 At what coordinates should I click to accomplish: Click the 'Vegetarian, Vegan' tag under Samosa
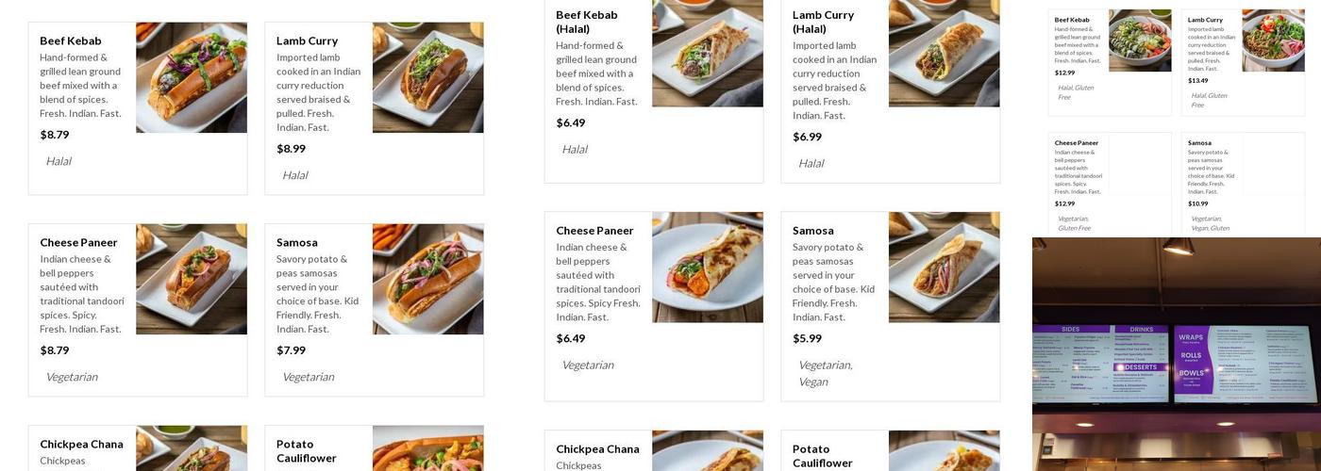[x=825, y=373]
